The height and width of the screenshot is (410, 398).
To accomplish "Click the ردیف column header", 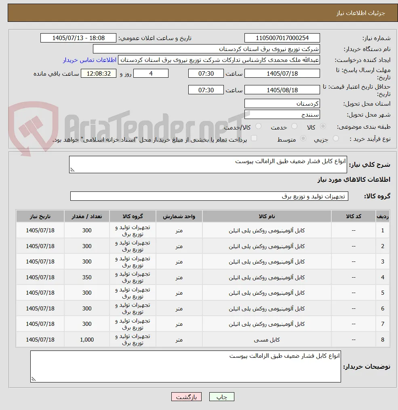I will 383,216.
